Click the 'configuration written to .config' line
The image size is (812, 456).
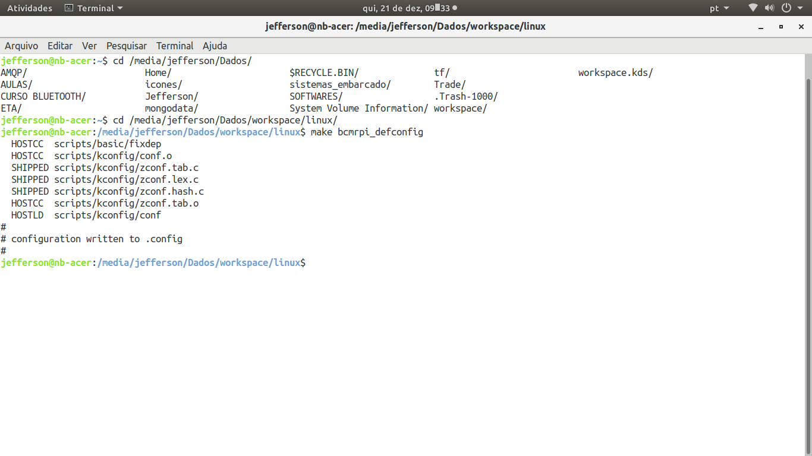pyautogui.click(x=92, y=239)
